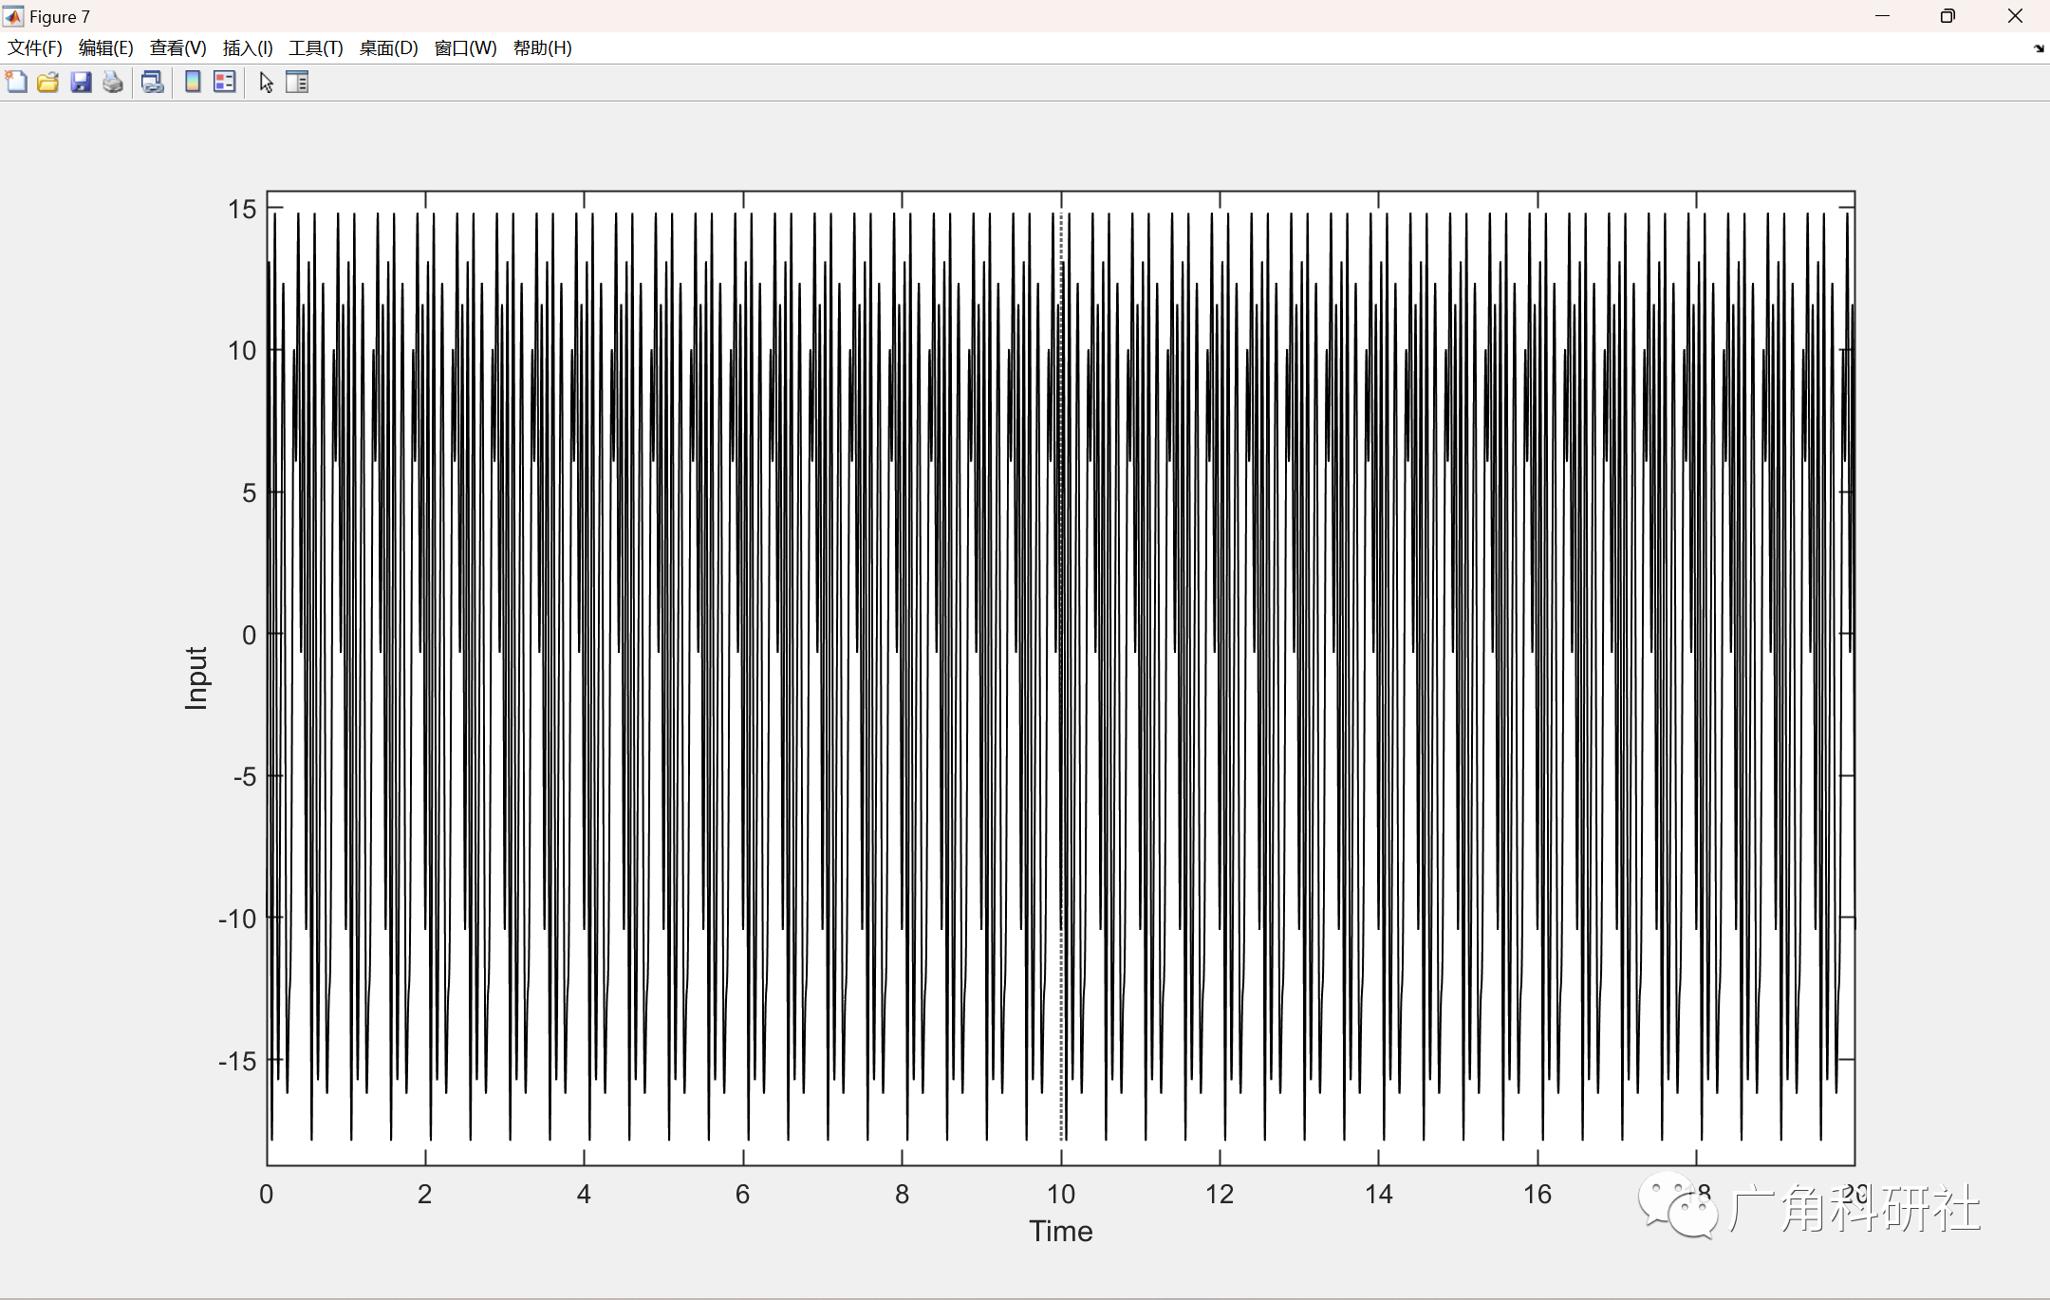The height and width of the screenshot is (1300, 2050).
Task: Open the 编辑(E) menu
Action: pos(105,48)
